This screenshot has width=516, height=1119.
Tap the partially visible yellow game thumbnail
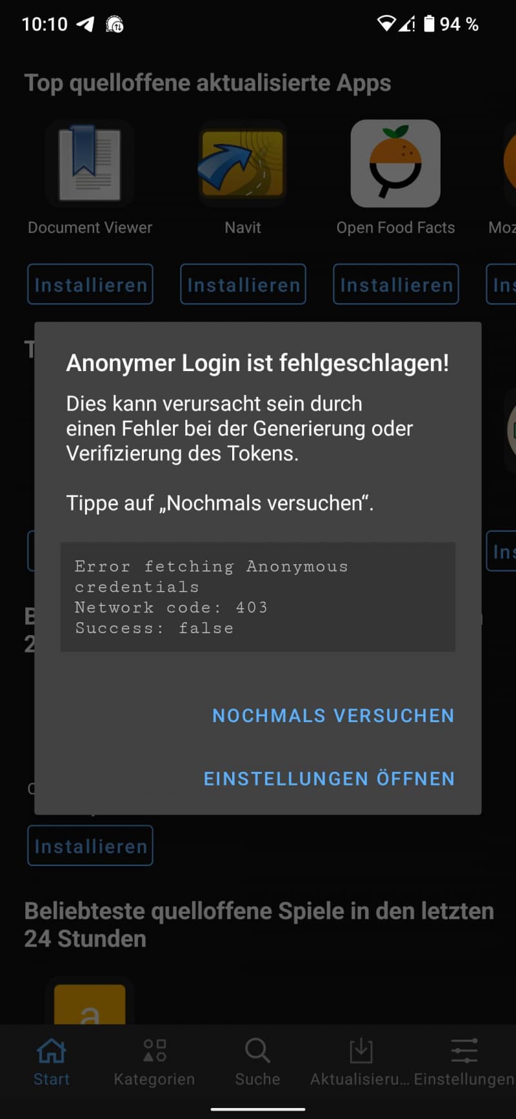tap(90, 1003)
